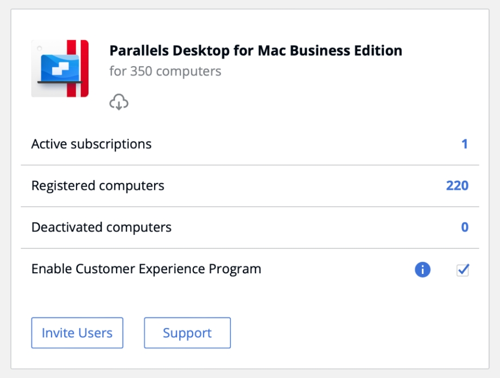
Task: Open the Support button
Action: pos(187,332)
